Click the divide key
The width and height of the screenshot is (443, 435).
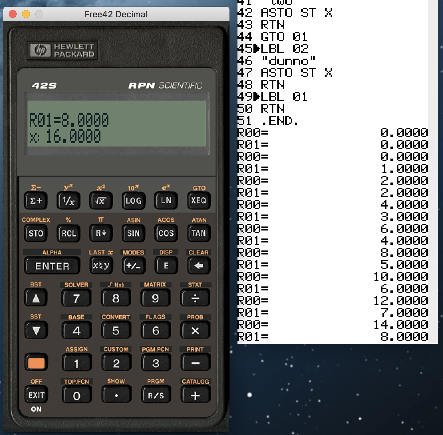(x=195, y=298)
